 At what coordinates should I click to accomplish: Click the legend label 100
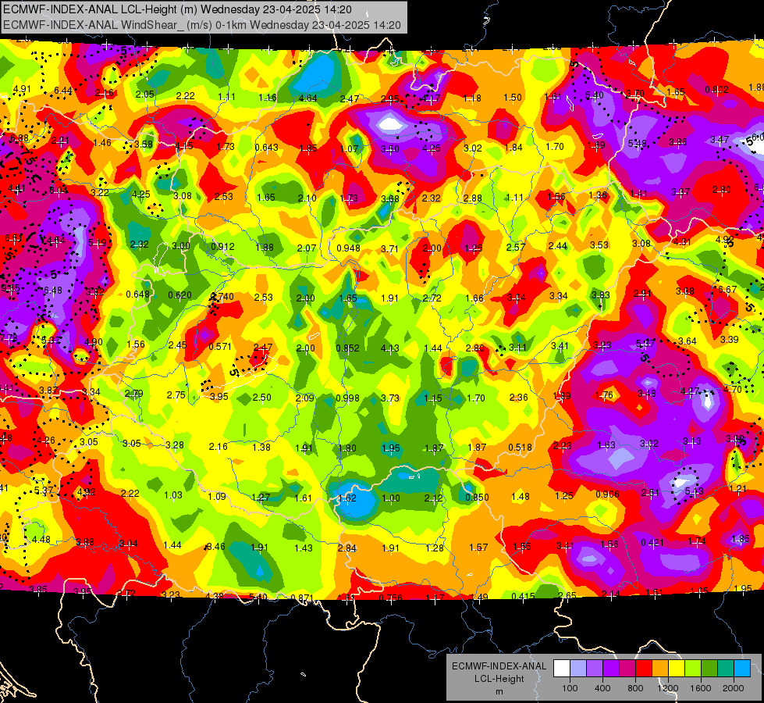570,688
